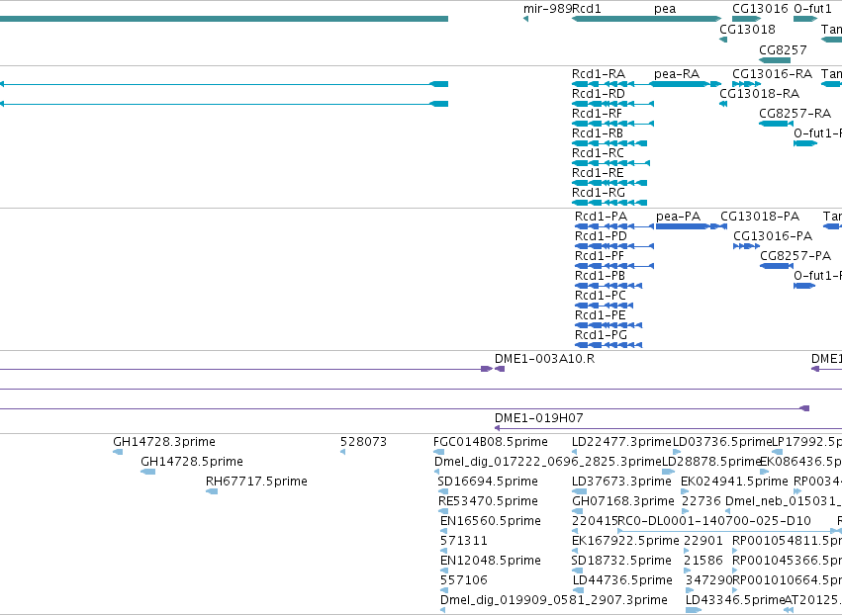Select the LD37673.3prime EST label
Screen dimensions: 842x615
pyautogui.click(x=621, y=482)
